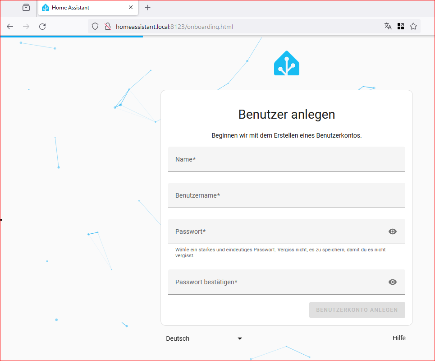435x361 pixels.
Task: Open the Hilfe link
Action: tap(399, 338)
